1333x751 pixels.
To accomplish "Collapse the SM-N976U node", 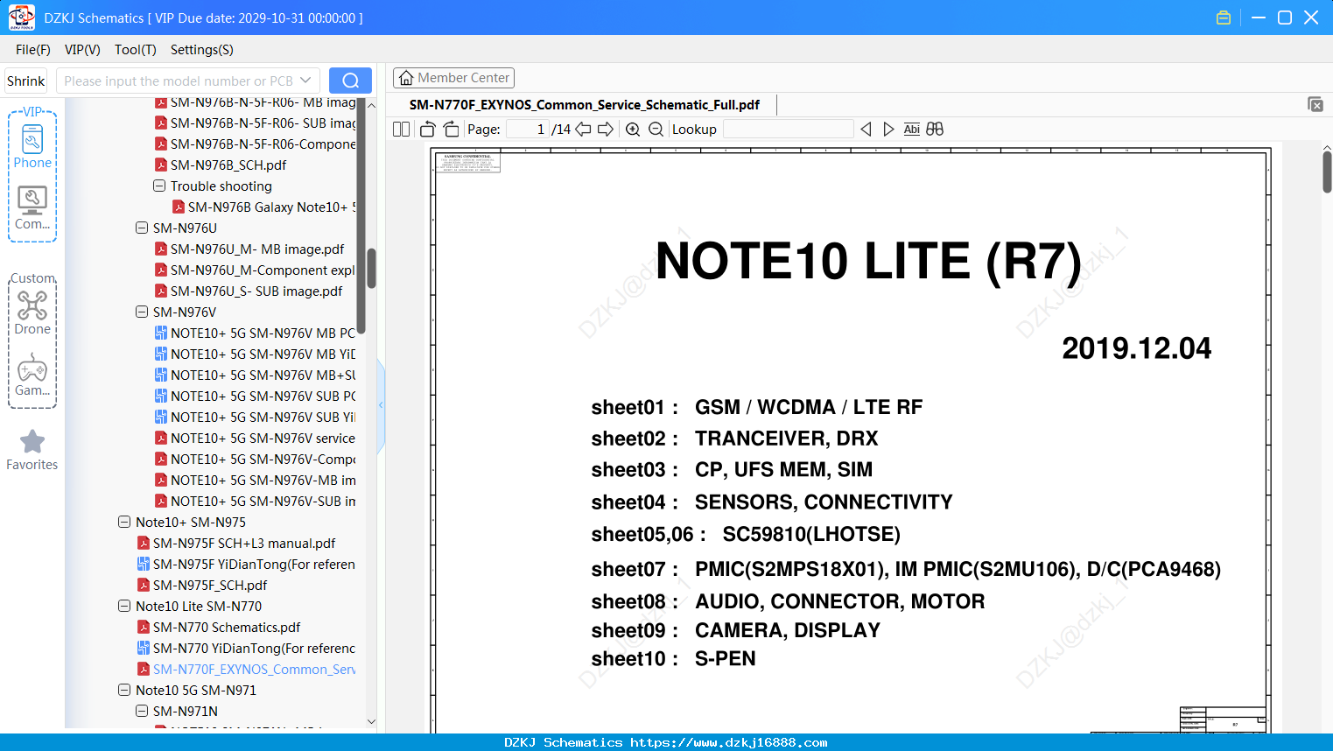I will click(x=142, y=228).
